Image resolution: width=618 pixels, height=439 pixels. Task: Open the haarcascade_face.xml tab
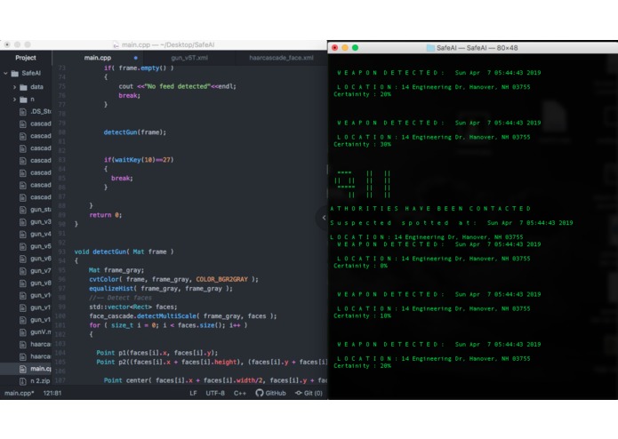click(281, 58)
